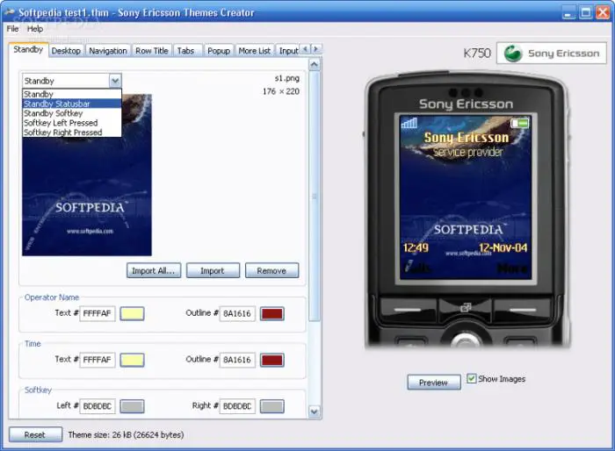Click the Preview button
Viewport: 615px width, 451px height.
[x=434, y=383]
